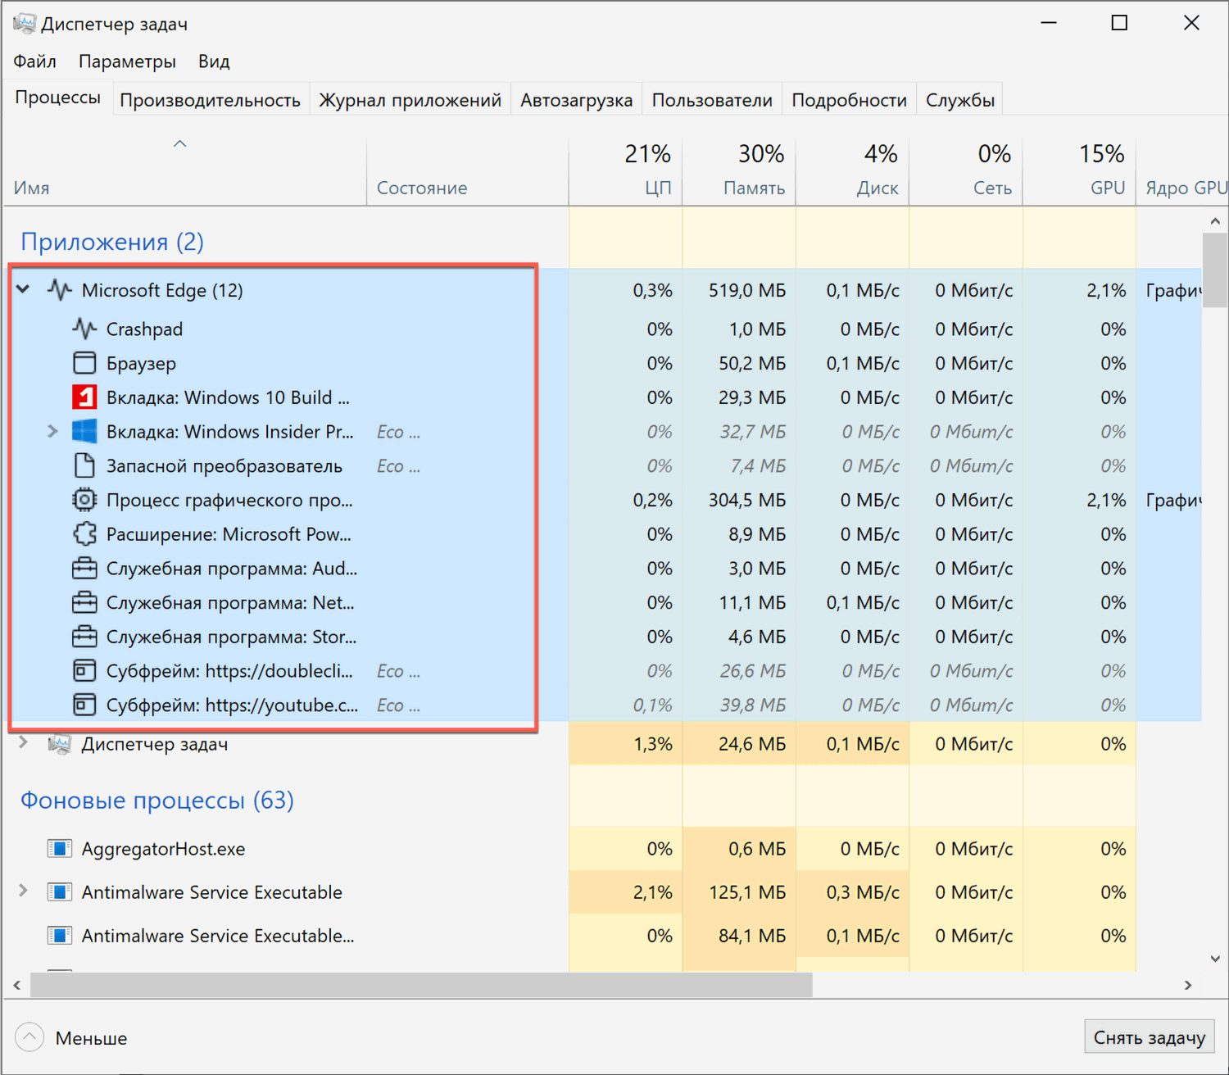
Task: Click the youtube subframe icon
Action: tap(84, 705)
